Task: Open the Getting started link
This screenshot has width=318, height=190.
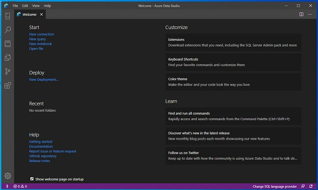Action: [x=41, y=142]
